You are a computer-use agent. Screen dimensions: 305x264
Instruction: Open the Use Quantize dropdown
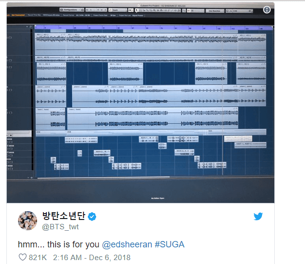click(x=215, y=11)
